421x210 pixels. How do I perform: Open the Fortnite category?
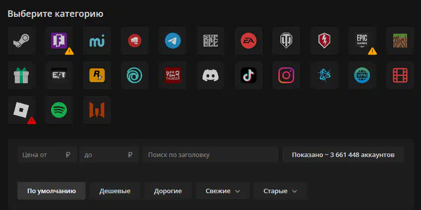59,41
